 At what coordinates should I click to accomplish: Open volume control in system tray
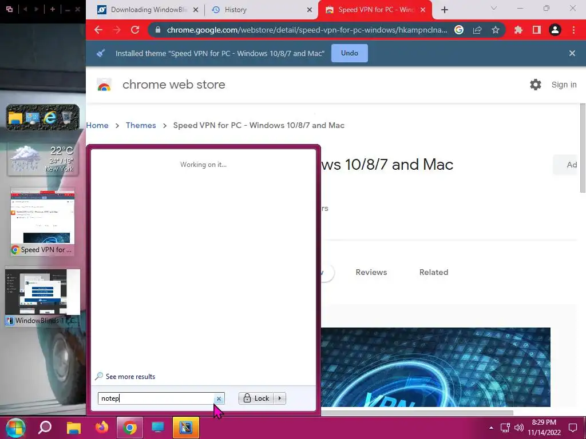(x=518, y=428)
